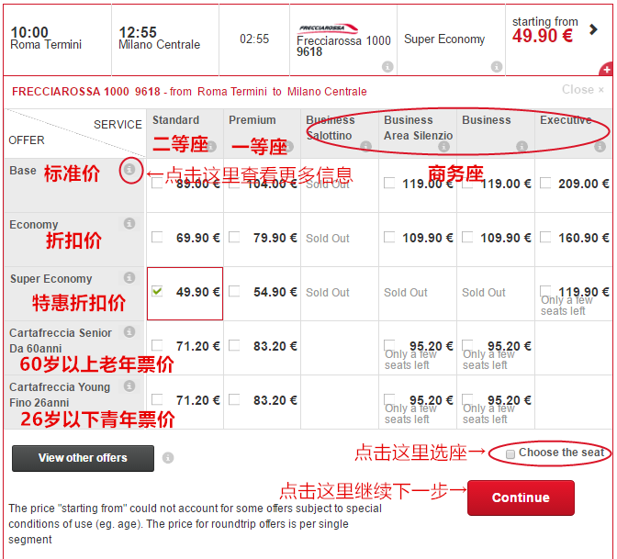This screenshot has height=559, width=617.
Task: Click Sold Out in Super Economy Area Silenzio
Action: pos(406,293)
